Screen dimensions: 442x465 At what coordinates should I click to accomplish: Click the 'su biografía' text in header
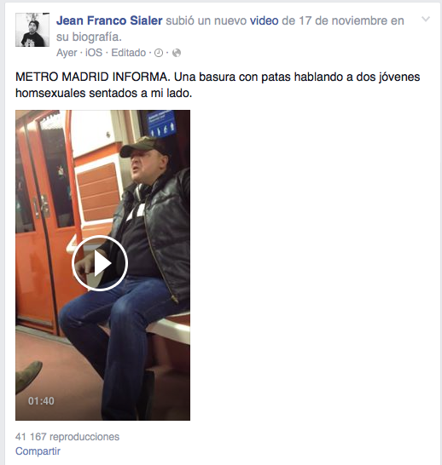pyautogui.click(x=89, y=37)
